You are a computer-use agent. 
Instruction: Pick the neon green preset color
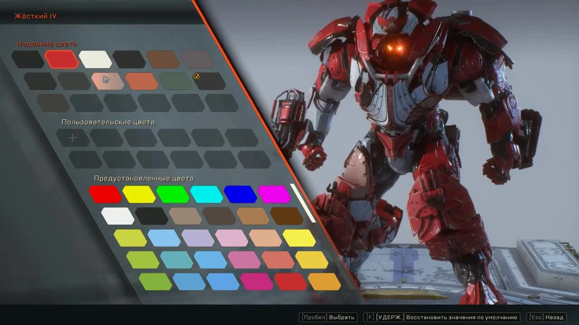coord(173,194)
